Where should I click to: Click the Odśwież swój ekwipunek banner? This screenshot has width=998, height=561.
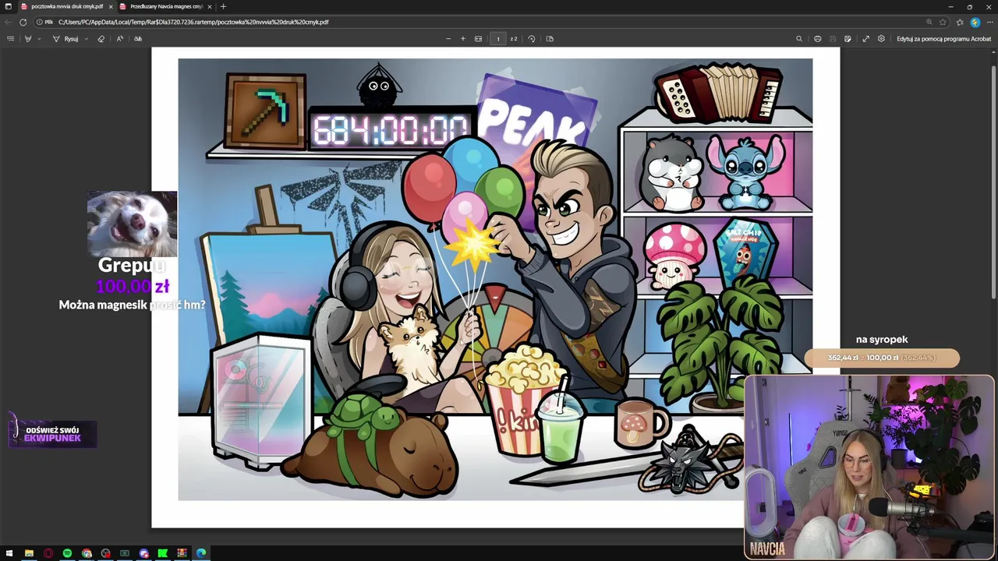point(52,434)
